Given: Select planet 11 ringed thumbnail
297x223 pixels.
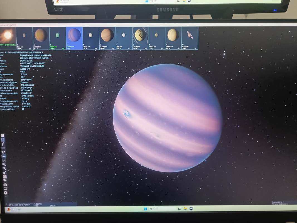Looking at the screenshot, I should point(190,38).
